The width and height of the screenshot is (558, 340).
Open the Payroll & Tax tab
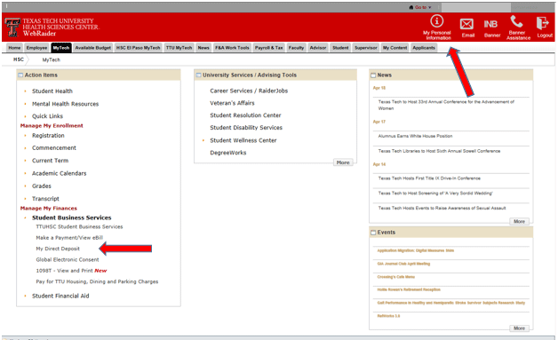coord(268,48)
